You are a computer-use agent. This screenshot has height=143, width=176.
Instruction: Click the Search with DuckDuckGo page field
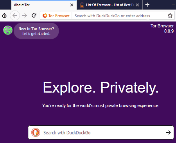tap(101, 132)
